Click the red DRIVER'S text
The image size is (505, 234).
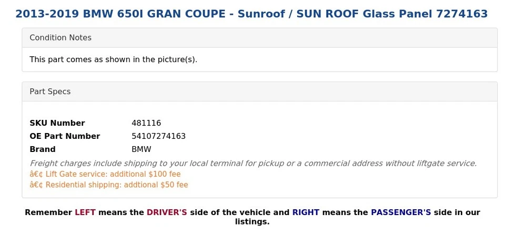(x=167, y=212)
